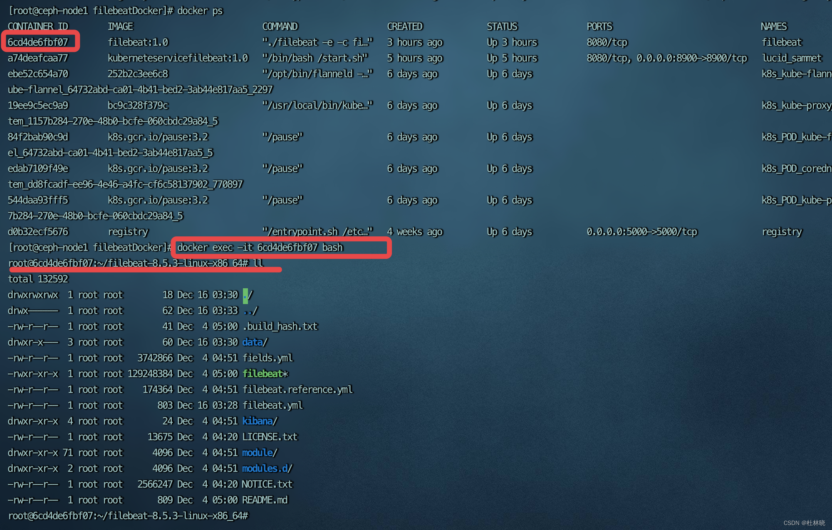This screenshot has height=530, width=832.
Task: Click the "/opt/bin/flanneld" command text
Action: click(317, 74)
